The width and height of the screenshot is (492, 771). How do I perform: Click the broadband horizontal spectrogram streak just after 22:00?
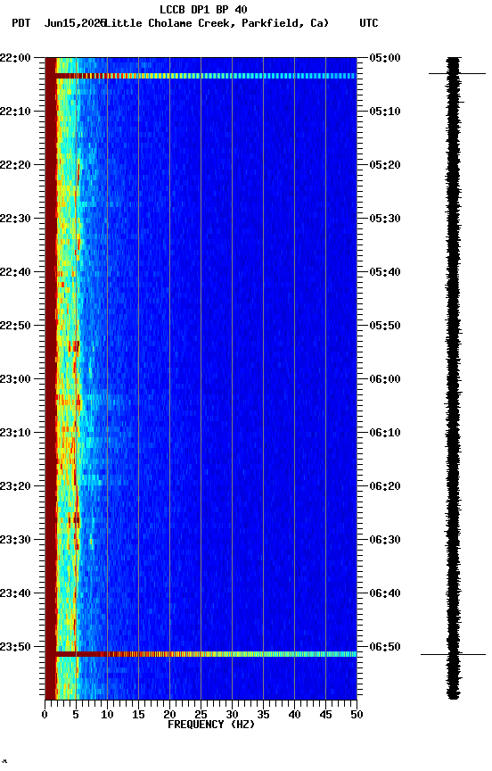(x=206, y=76)
